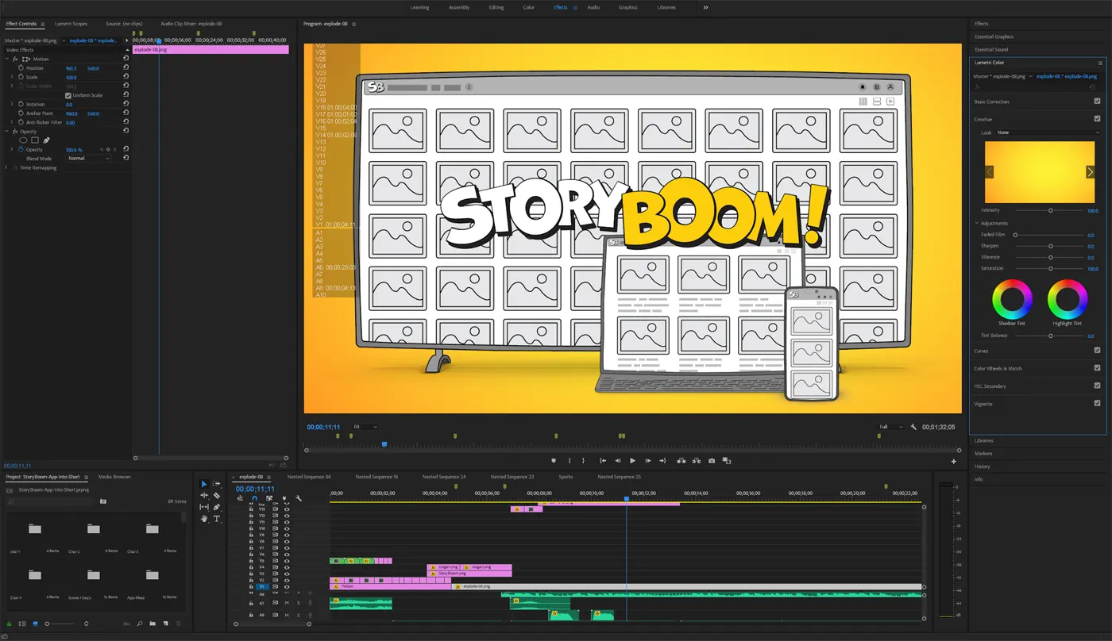
Task: Click Export Frame camera icon
Action: 712,461
